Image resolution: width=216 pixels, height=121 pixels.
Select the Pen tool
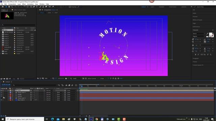(x=34, y=7)
